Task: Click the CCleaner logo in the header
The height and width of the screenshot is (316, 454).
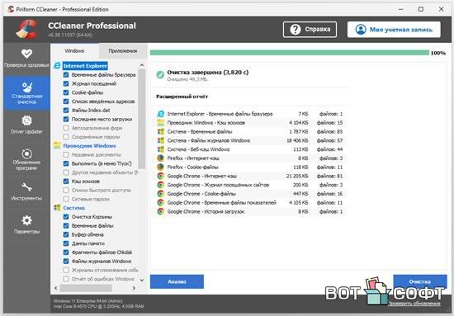Action: click(x=26, y=29)
